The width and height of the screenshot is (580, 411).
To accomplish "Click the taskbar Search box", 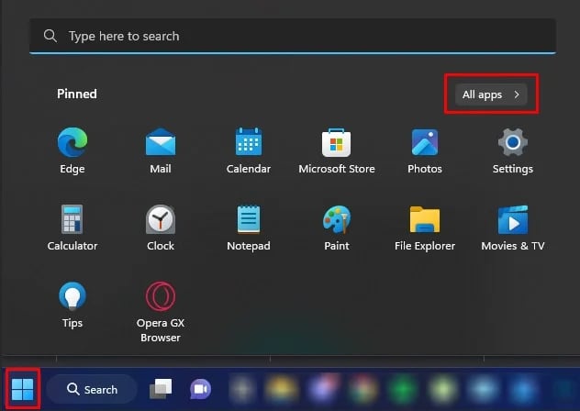I will [x=92, y=389].
